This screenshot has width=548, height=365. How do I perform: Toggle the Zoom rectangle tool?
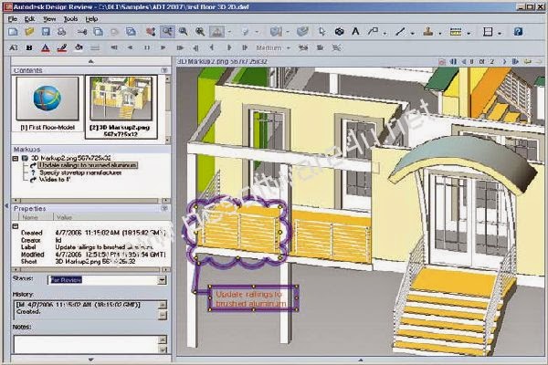coord(167,32)
